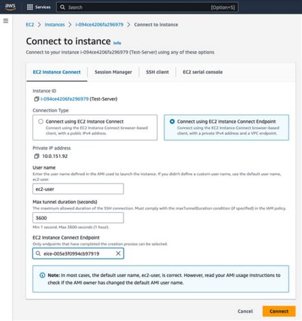Toggle the hamburger side navigation menu
Screen dimensions: 302x321
(6, 21)
